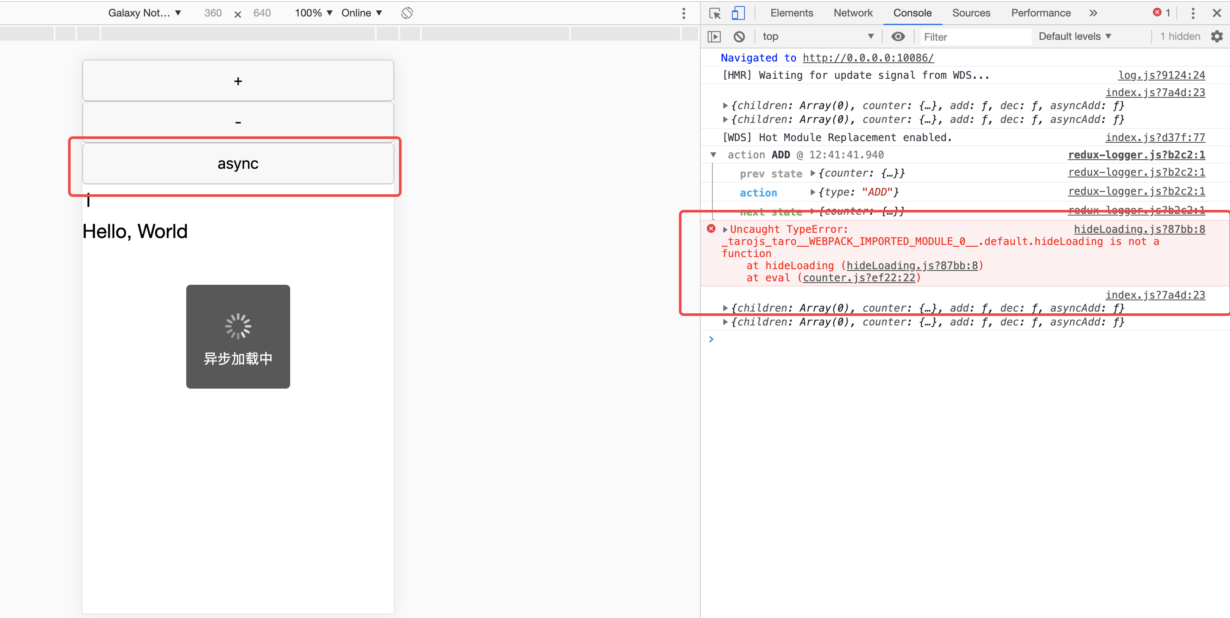Screen dimensions: 1230x618
Task: Open the 100% zoom level dropdown
Action: click(x=313, y=13)
